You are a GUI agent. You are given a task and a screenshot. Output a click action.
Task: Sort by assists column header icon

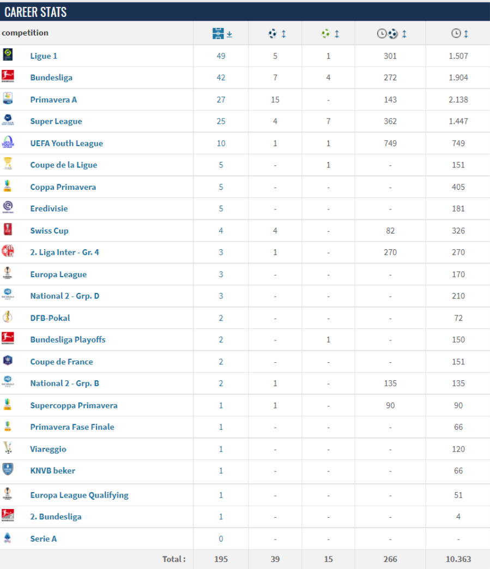(325, 34)
